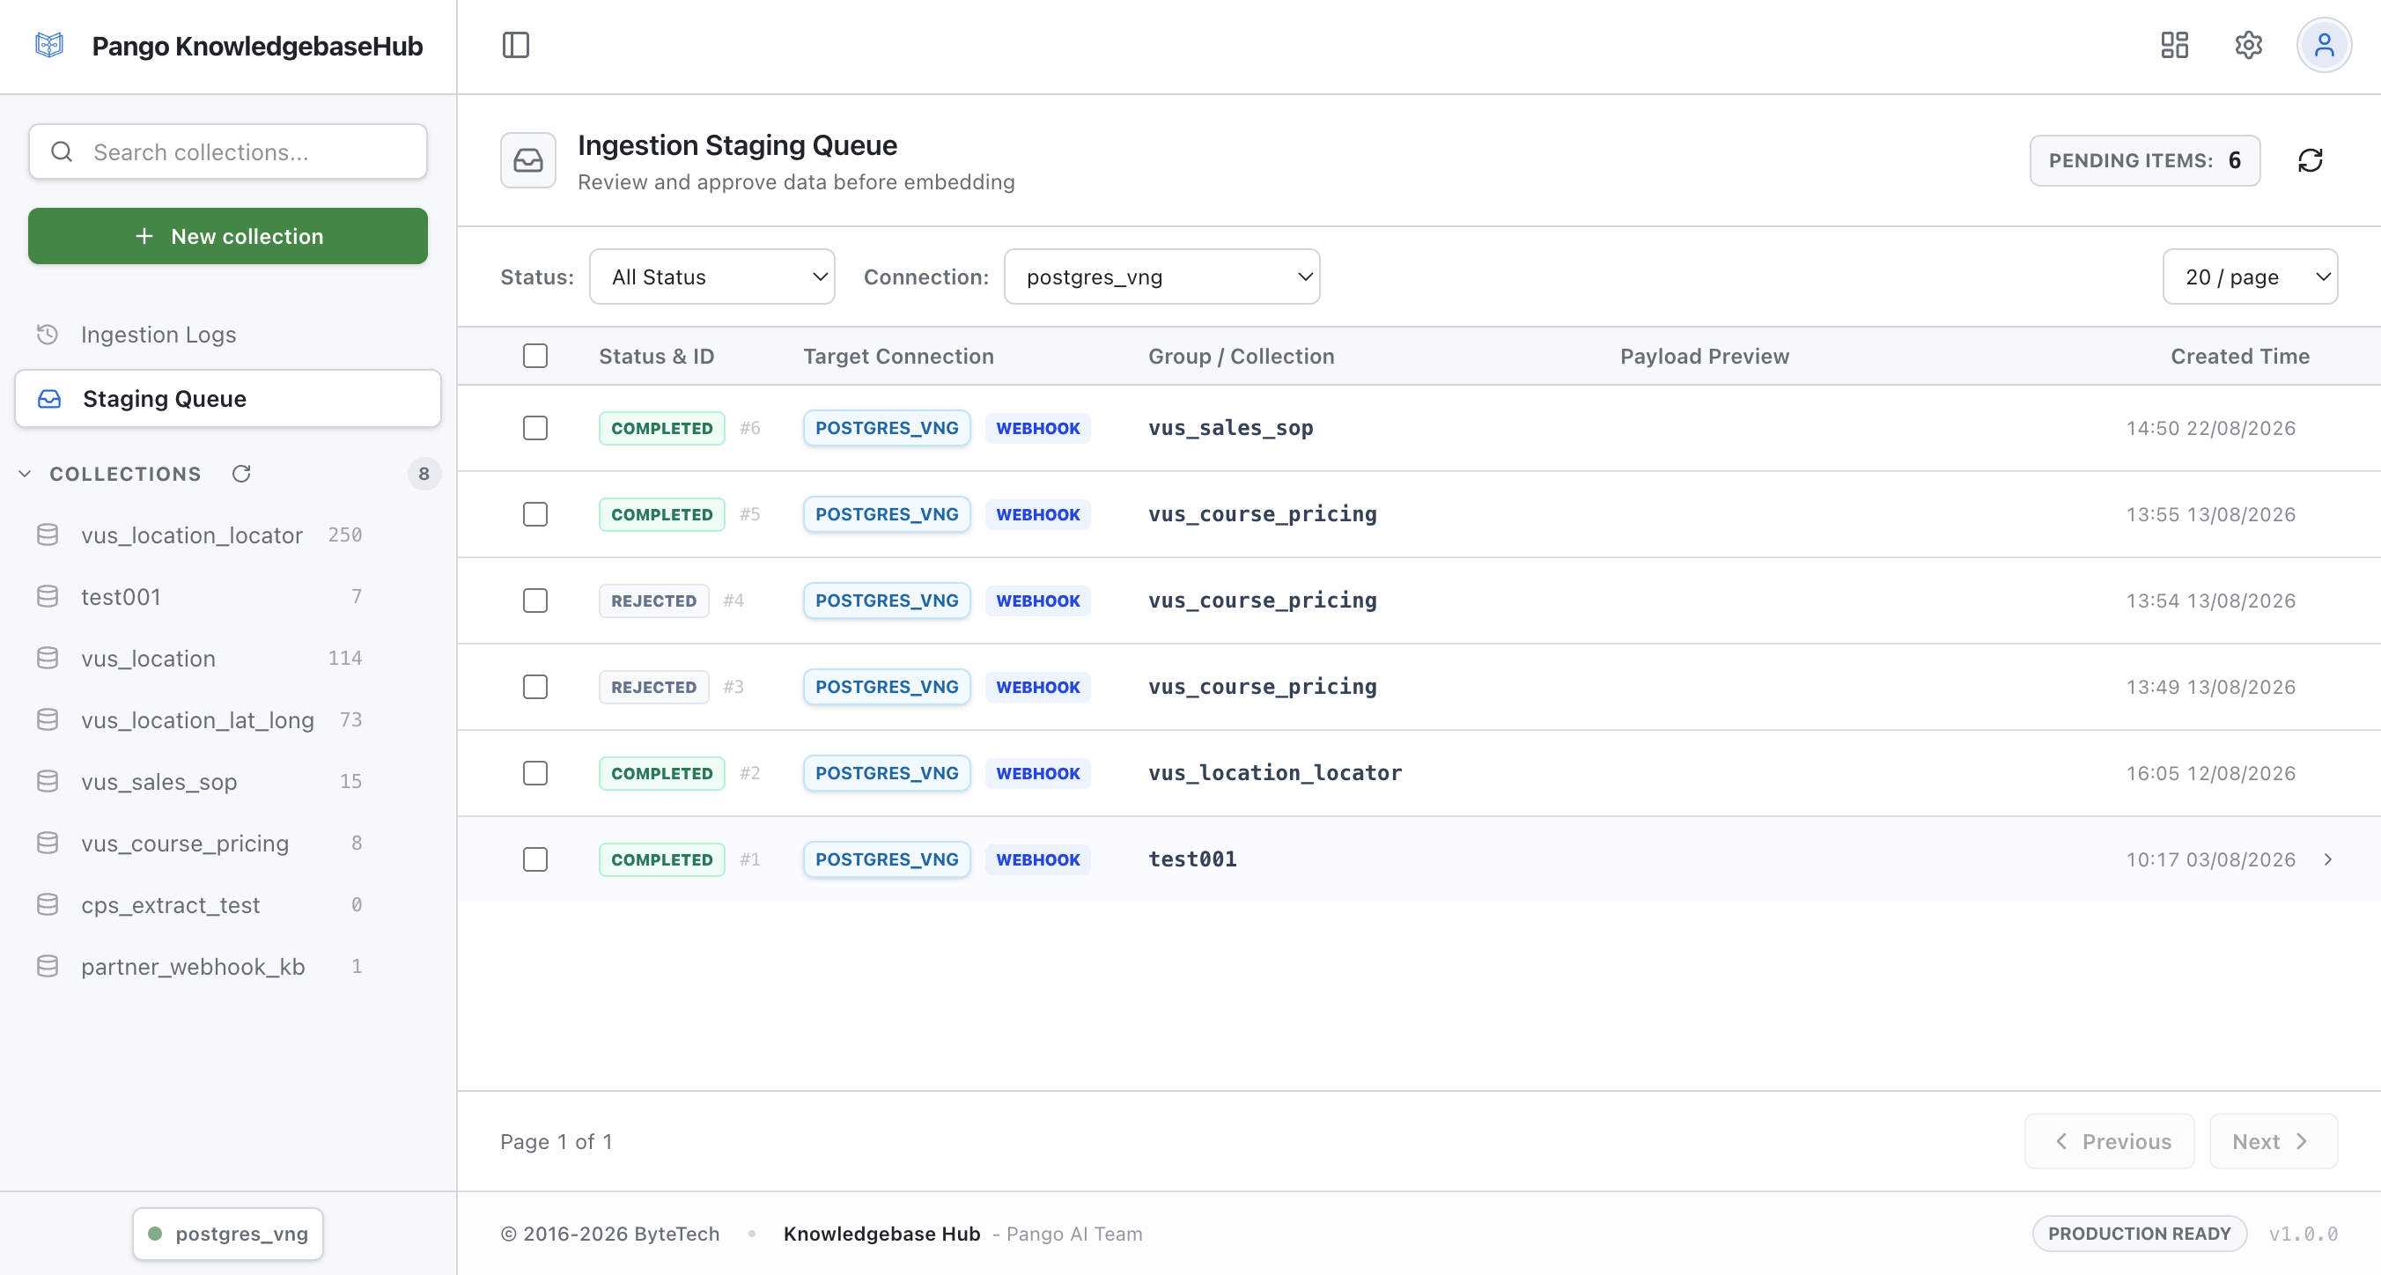Check the box for completed item #5
Screen dimensions: 2381x1275
pyautogui.click(x=535, y=514)
